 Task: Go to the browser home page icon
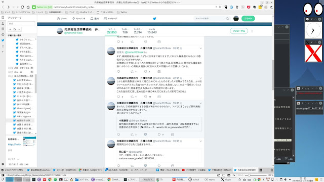(x=28, y=7)
